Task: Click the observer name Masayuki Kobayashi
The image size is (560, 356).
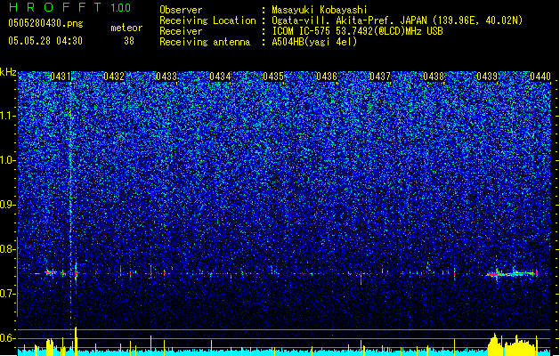Action: tap(320, 10)
